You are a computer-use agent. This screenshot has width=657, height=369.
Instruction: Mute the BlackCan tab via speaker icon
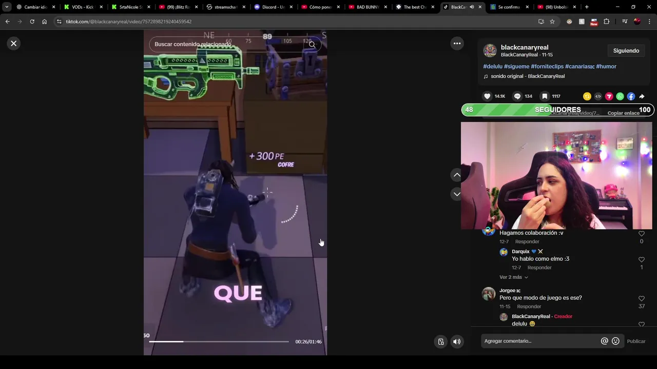tap(472, 7)
